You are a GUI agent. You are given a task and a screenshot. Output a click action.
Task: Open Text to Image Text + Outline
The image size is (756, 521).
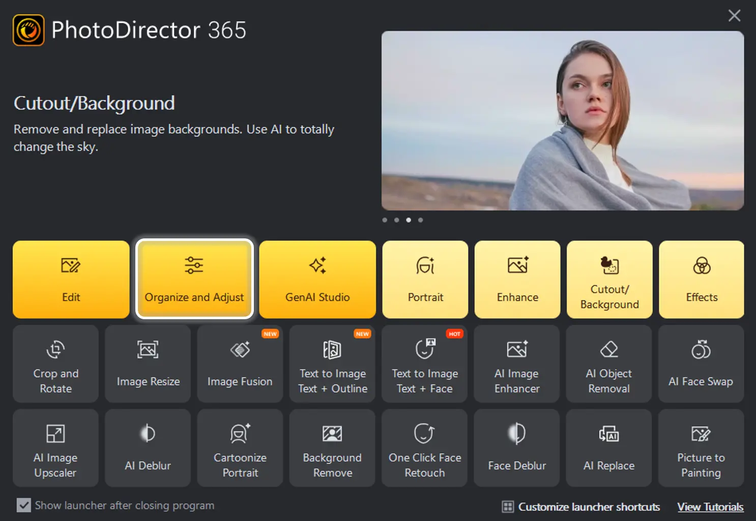pyautogui.click(x=332, y=363)
